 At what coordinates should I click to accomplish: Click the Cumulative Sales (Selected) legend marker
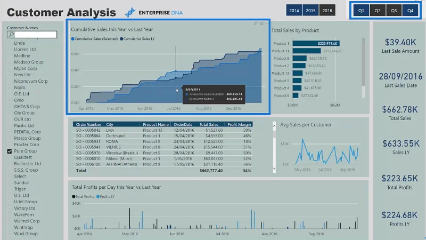click(x=72, y=39)
